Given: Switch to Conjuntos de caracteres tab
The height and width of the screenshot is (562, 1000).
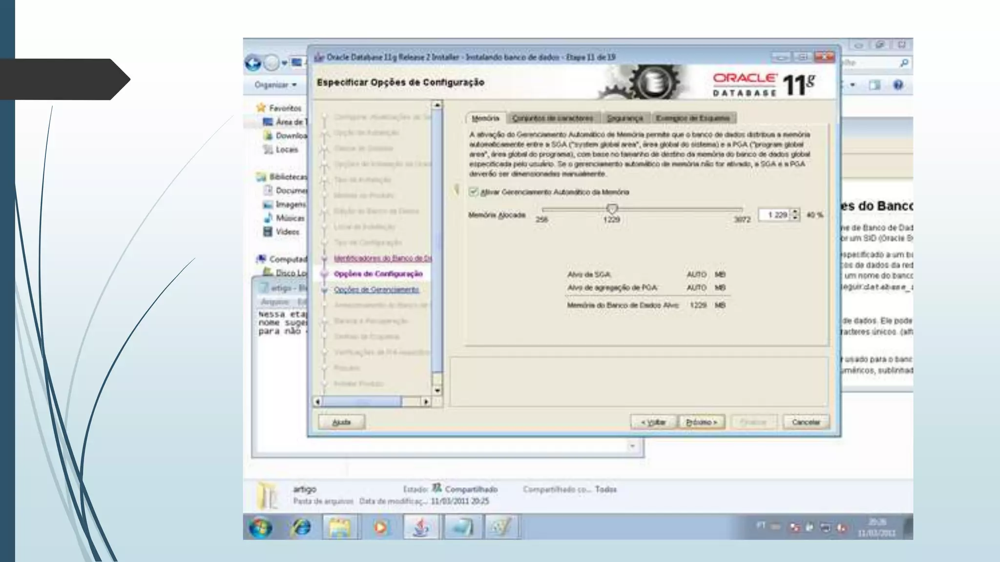Looking at the screenshot, I should coord(553,118).
